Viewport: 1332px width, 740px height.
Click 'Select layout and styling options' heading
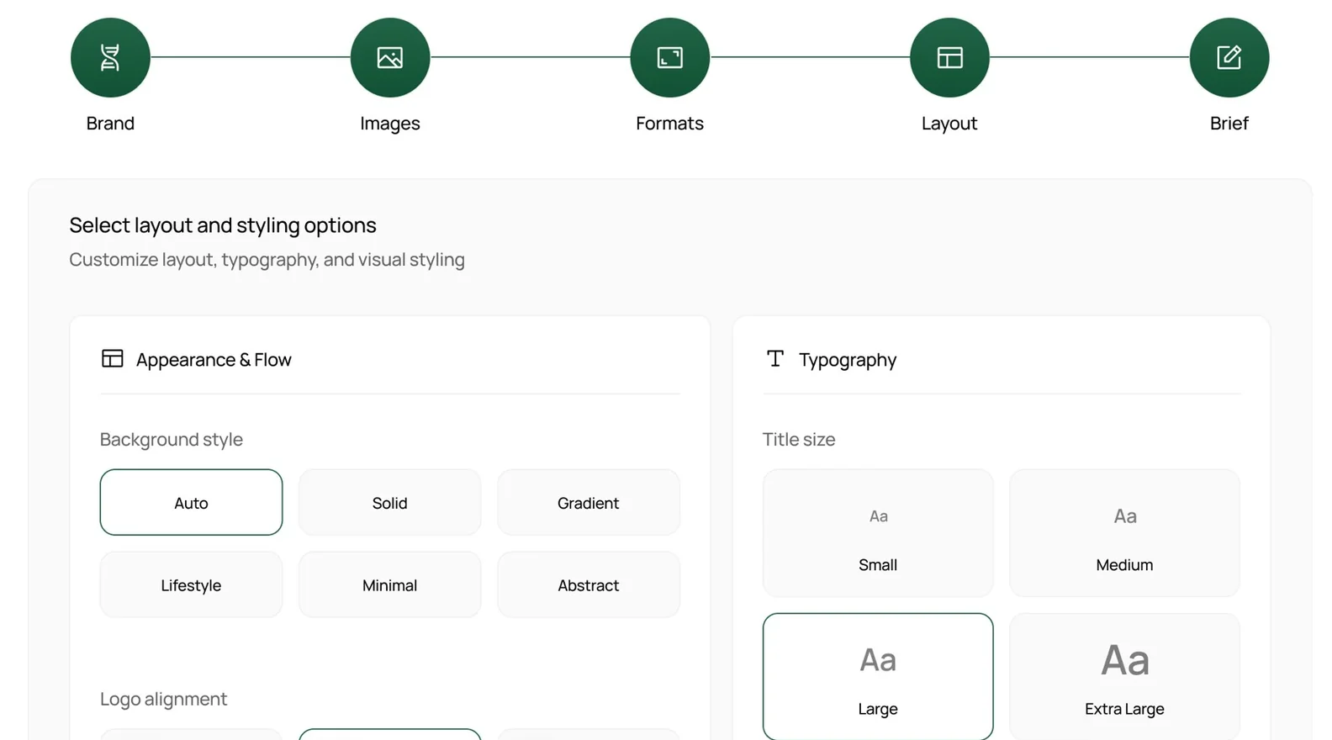click(223, 225)
